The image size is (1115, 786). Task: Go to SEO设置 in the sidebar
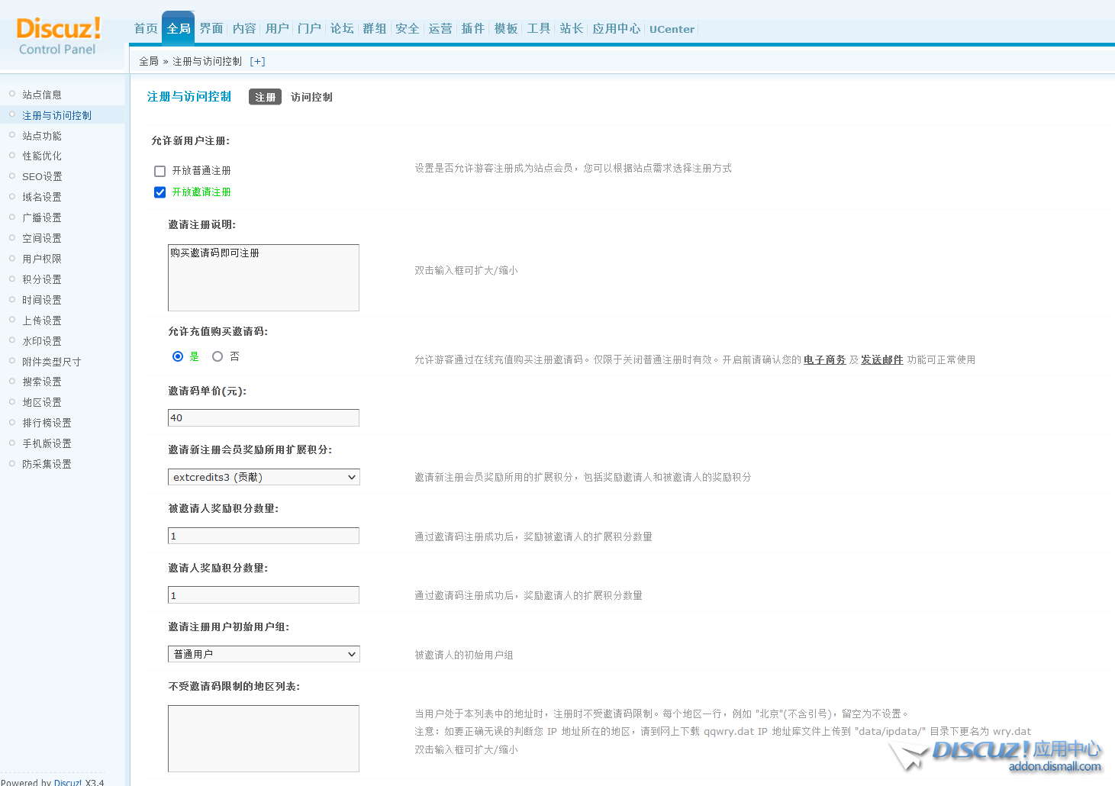pos(42,177)
